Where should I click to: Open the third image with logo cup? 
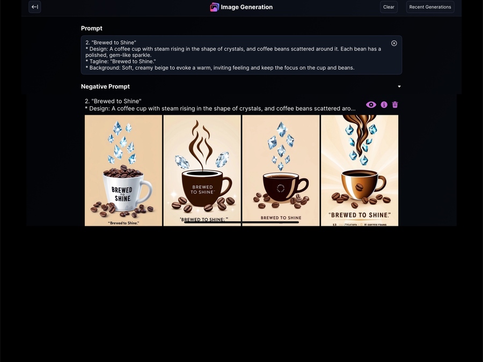281,171
